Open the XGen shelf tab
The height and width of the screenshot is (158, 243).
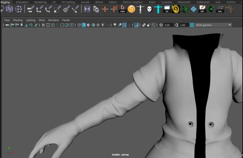click(x=152, y=2)
